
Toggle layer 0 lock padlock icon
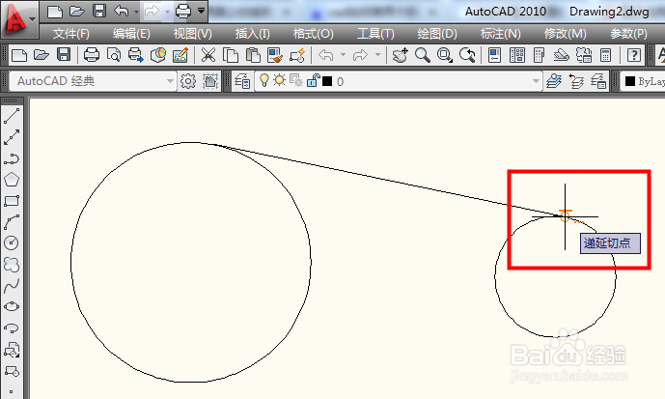(313, 80)
